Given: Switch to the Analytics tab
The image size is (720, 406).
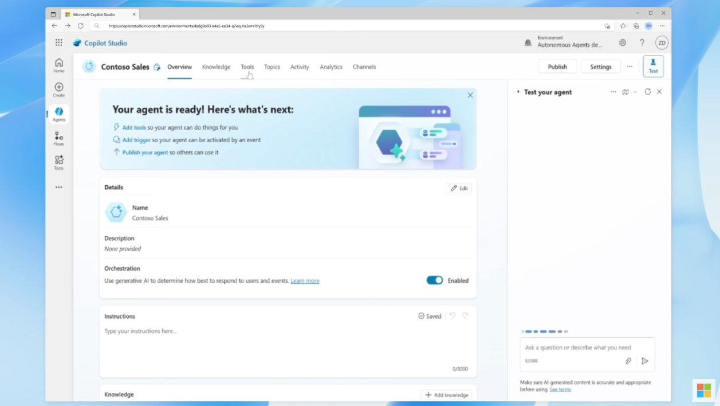Looking at the screenshot, I should (331, 67).
